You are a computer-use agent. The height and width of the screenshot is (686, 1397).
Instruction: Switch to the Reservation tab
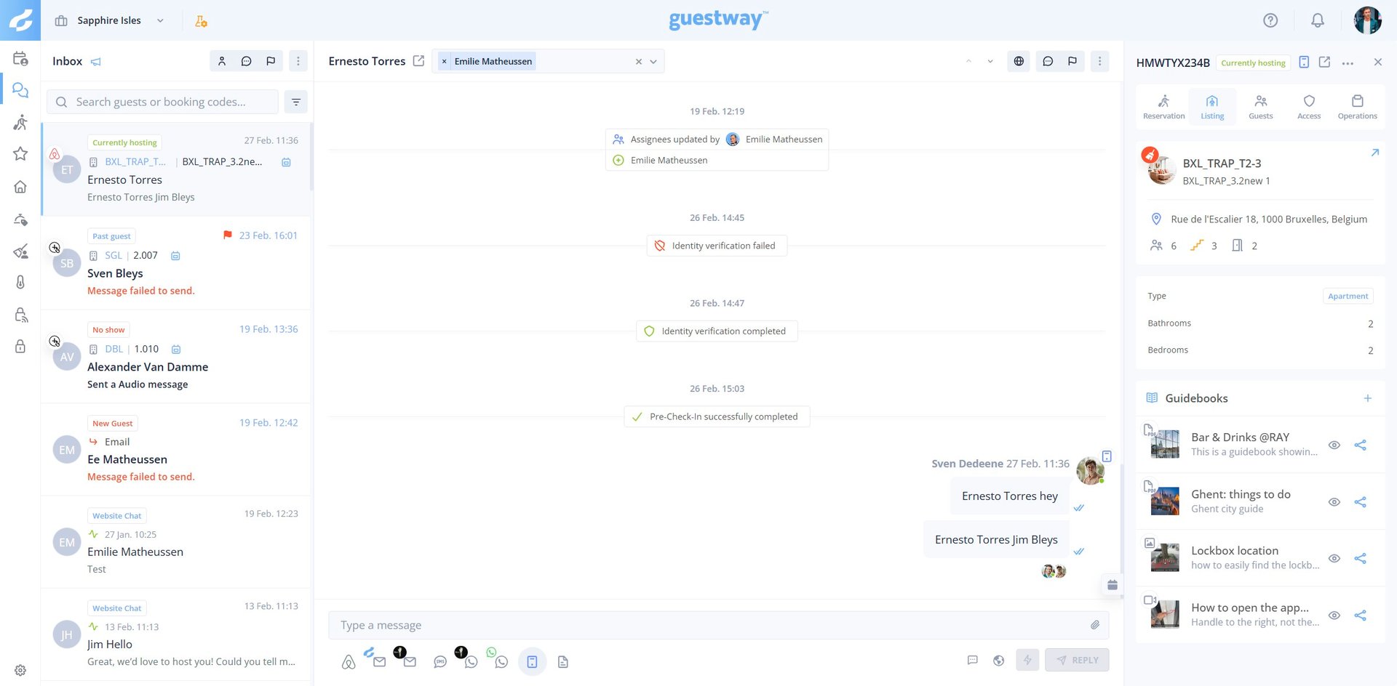tap(1163, 106)
